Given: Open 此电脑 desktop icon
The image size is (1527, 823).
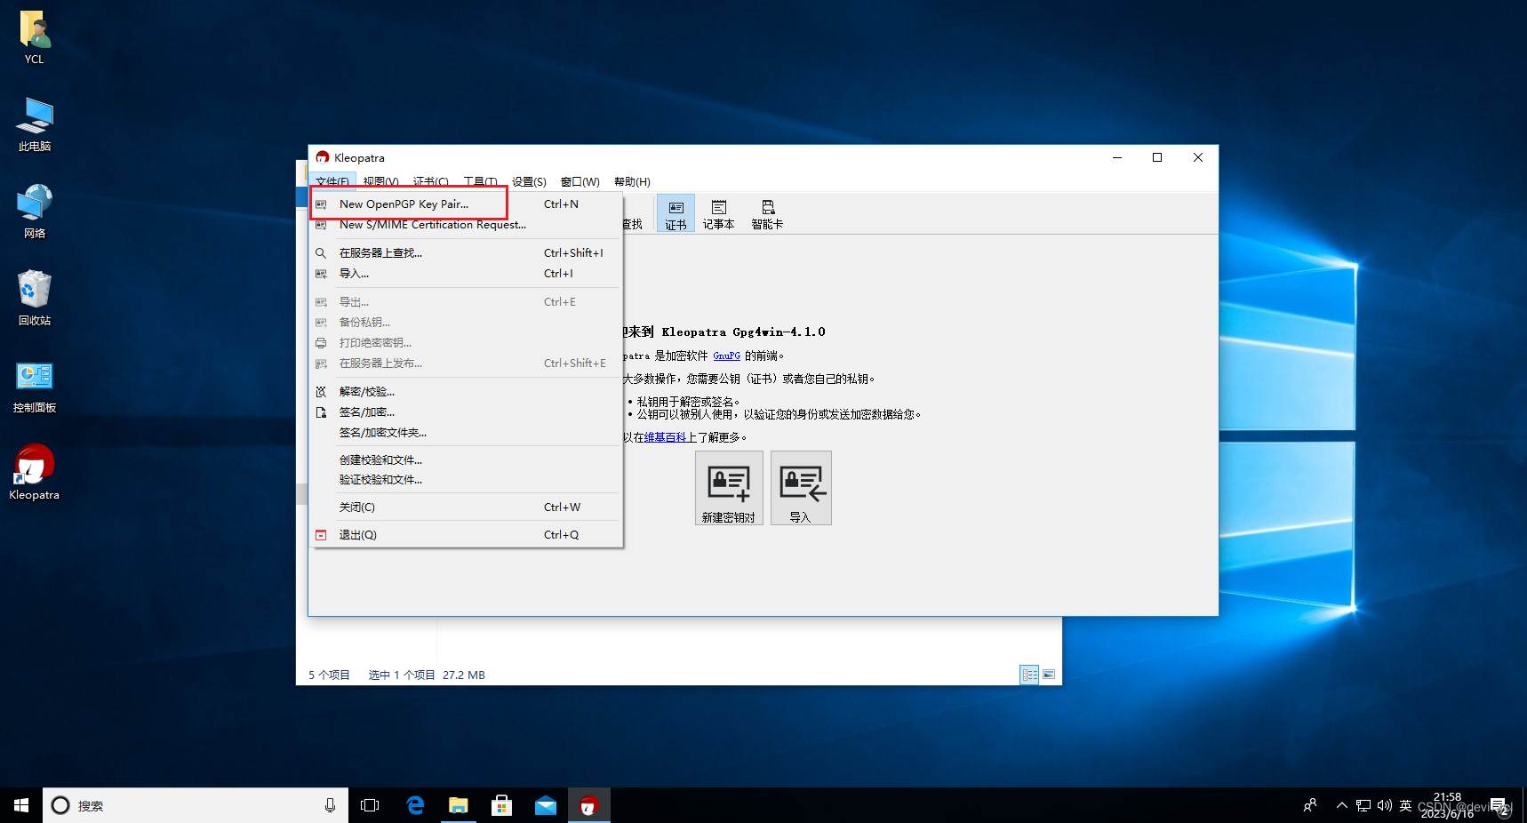Looking at the screenshot, I should (35, 124).
